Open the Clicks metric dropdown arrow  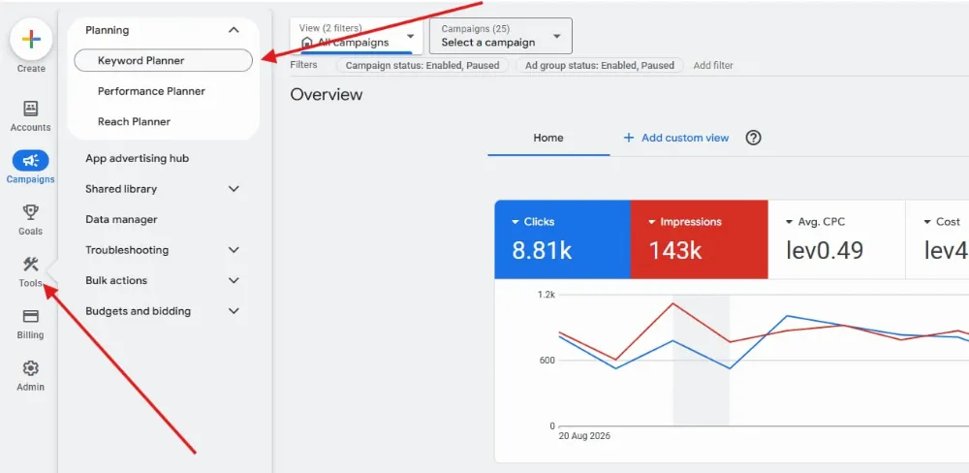(x=516, y=222)
